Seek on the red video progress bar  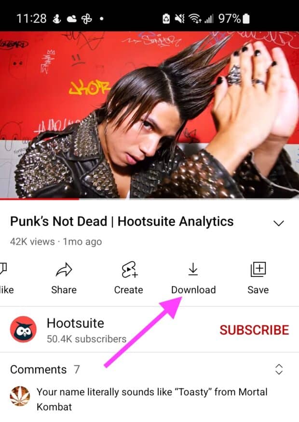tap(149, 199)
